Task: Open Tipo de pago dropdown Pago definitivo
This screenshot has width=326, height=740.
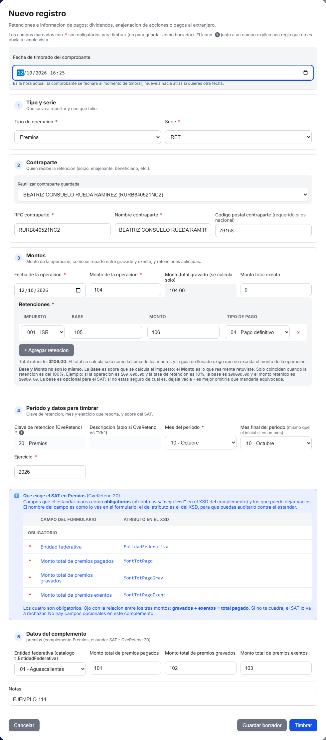Action: pyautogui.click(x=257, y=332)
